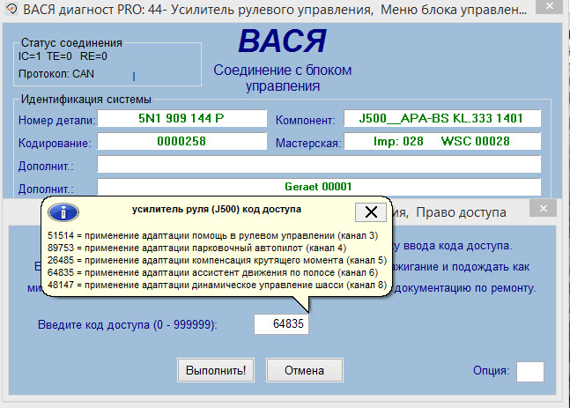Click the Выполнить! button
This screenshot has height=408, width=570.
point(216,370)
